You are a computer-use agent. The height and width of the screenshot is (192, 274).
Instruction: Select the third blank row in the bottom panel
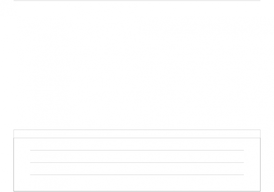tap(137, 169)
